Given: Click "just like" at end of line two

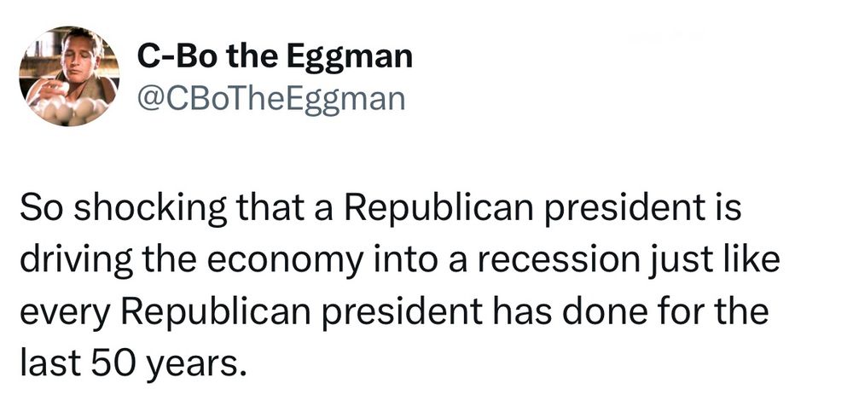Looking at the screenshot, I should [x=714, y=261].
